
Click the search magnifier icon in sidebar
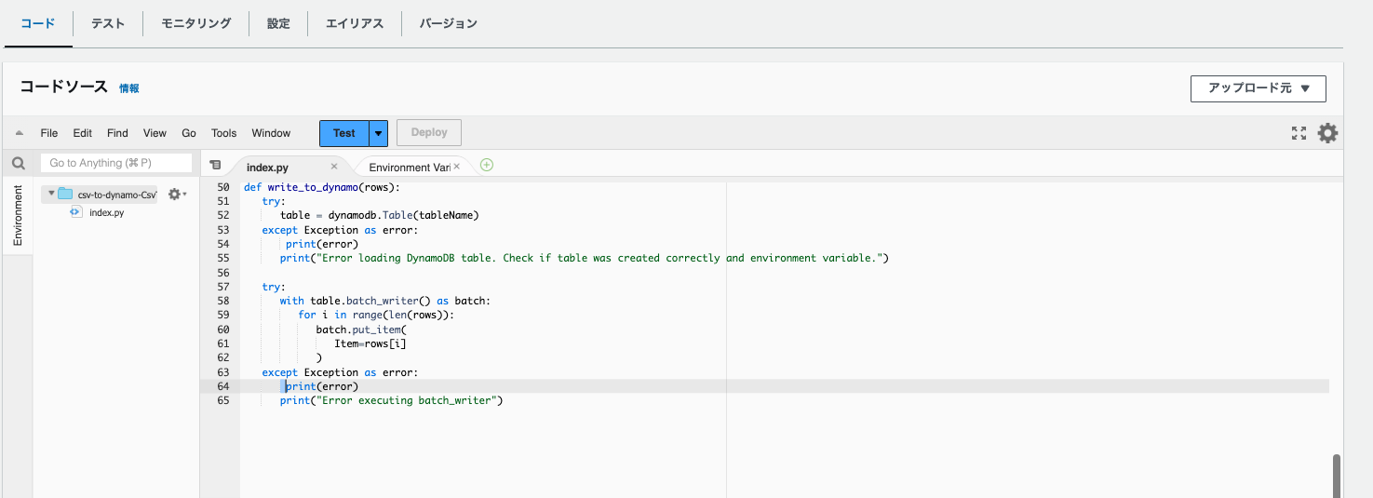[x=18, y=164]
